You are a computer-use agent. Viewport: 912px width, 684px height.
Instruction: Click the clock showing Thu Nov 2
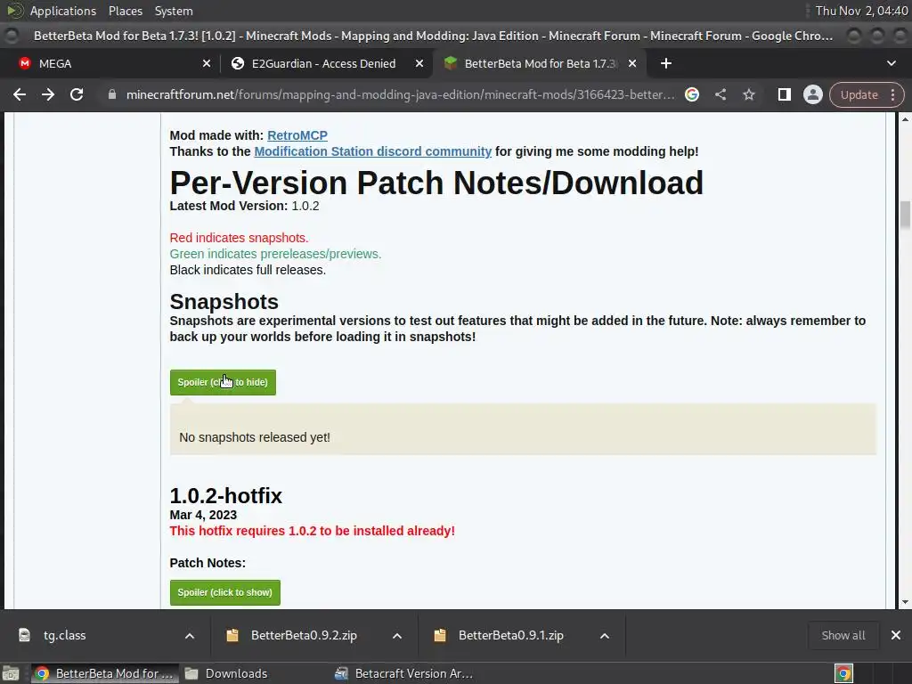pyautogui.click(x=861, y=11)
